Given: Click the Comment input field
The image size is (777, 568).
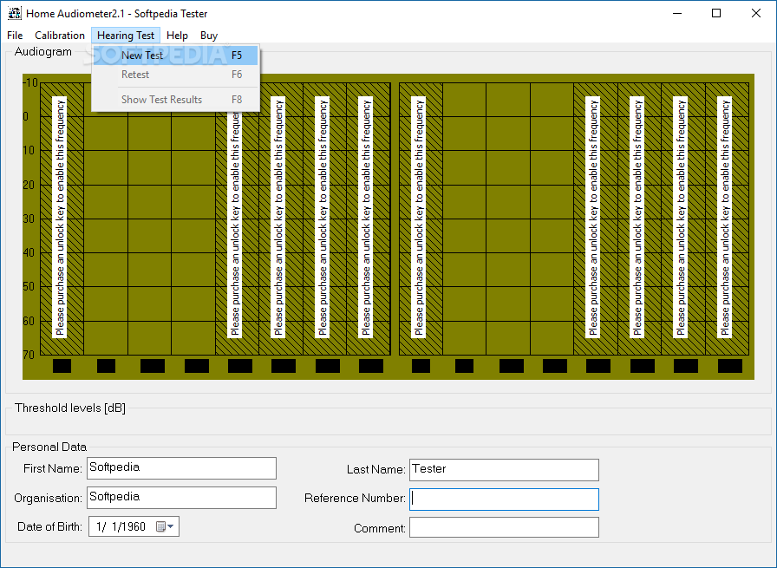Looking at the screenshot, I should click(x=504, y=527).
